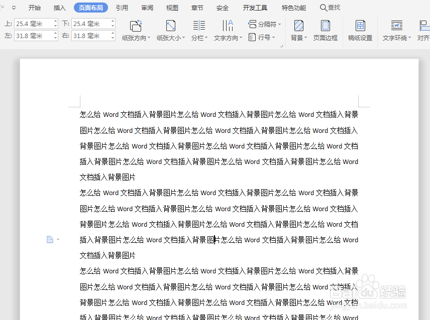This screenshot has height=320, width=430.
Task: Click the 查找 search icon
Action: (324, 8)
